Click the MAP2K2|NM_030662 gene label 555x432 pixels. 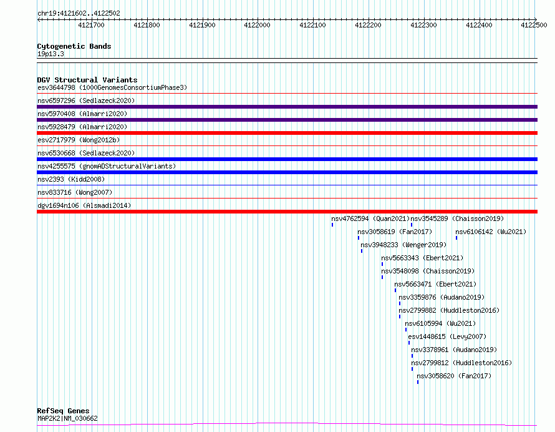67,418
